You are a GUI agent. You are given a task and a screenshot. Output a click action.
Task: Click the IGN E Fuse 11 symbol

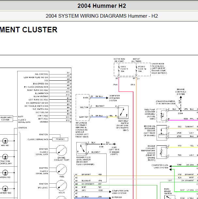coord(119,69)
